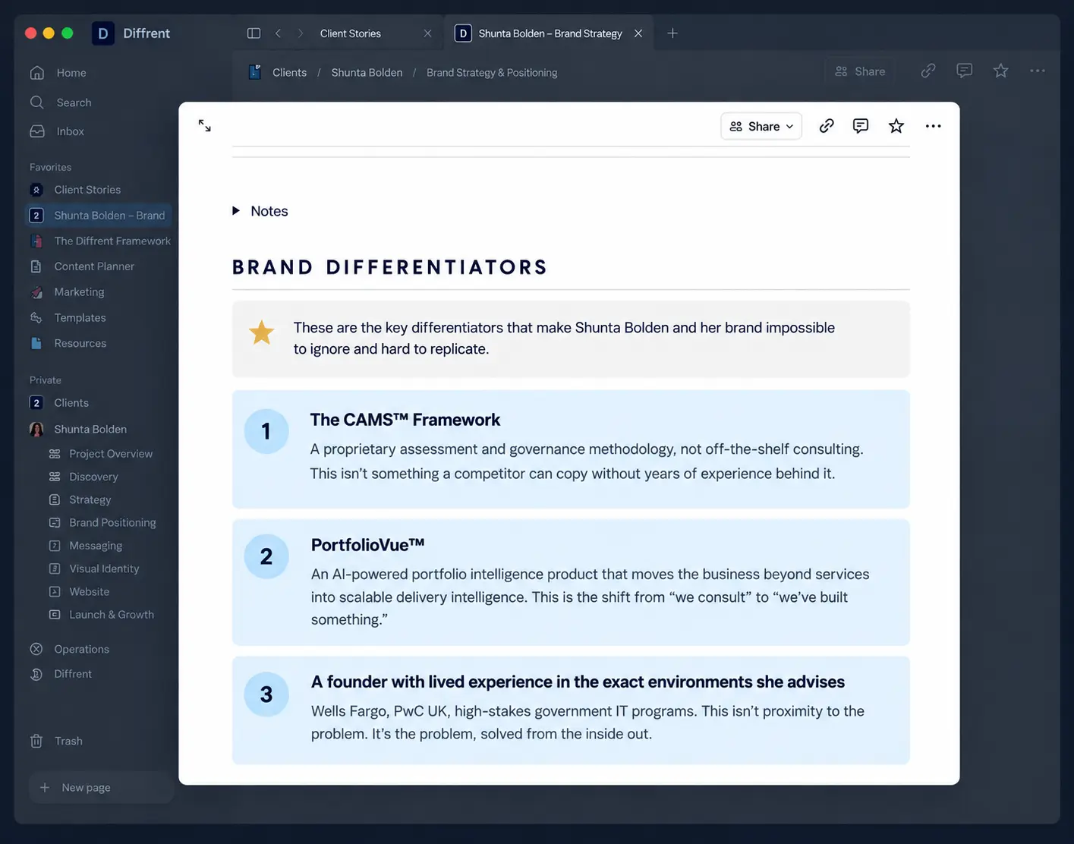Click the page icon beside Clients breadcrumb

pyautogui.click(x=255, y=72)
